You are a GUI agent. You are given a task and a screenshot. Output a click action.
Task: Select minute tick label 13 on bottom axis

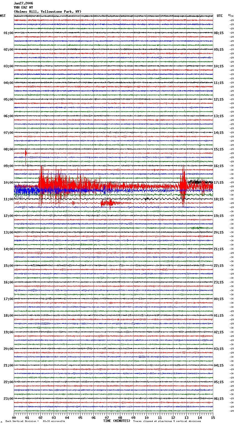click(x=186, y=418)
